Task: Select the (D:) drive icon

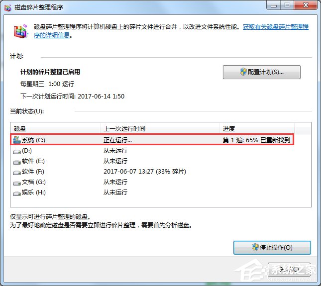Action: coord(17,151)
